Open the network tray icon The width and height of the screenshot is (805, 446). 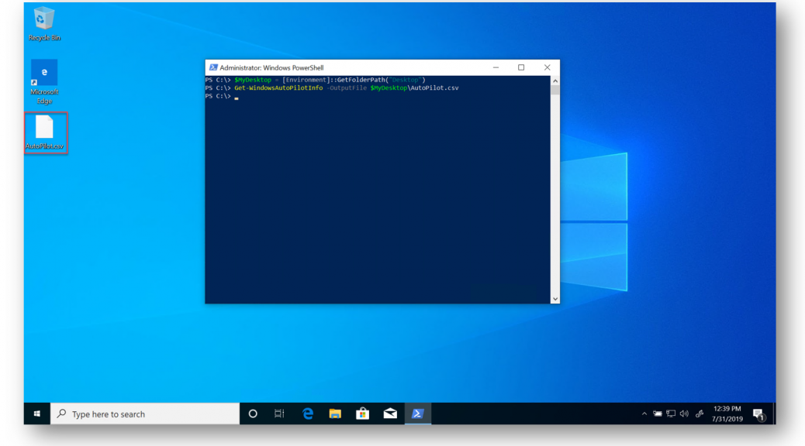tap(671, 413)
